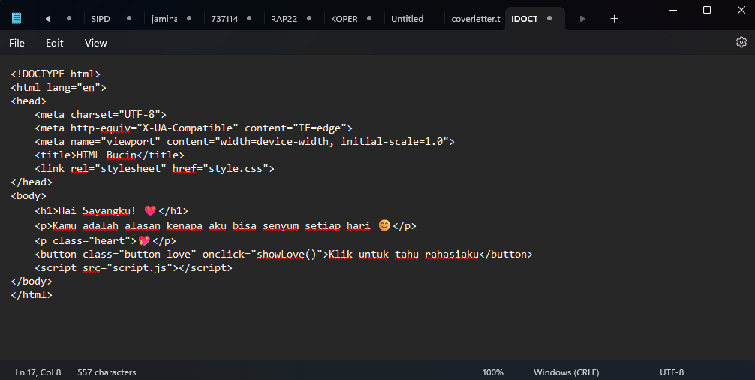Viewport: 755px width, 380px height.
Task: Click unsaved dot on the KOPER tab
Action: pyautogui.click(x=369, y=18)
